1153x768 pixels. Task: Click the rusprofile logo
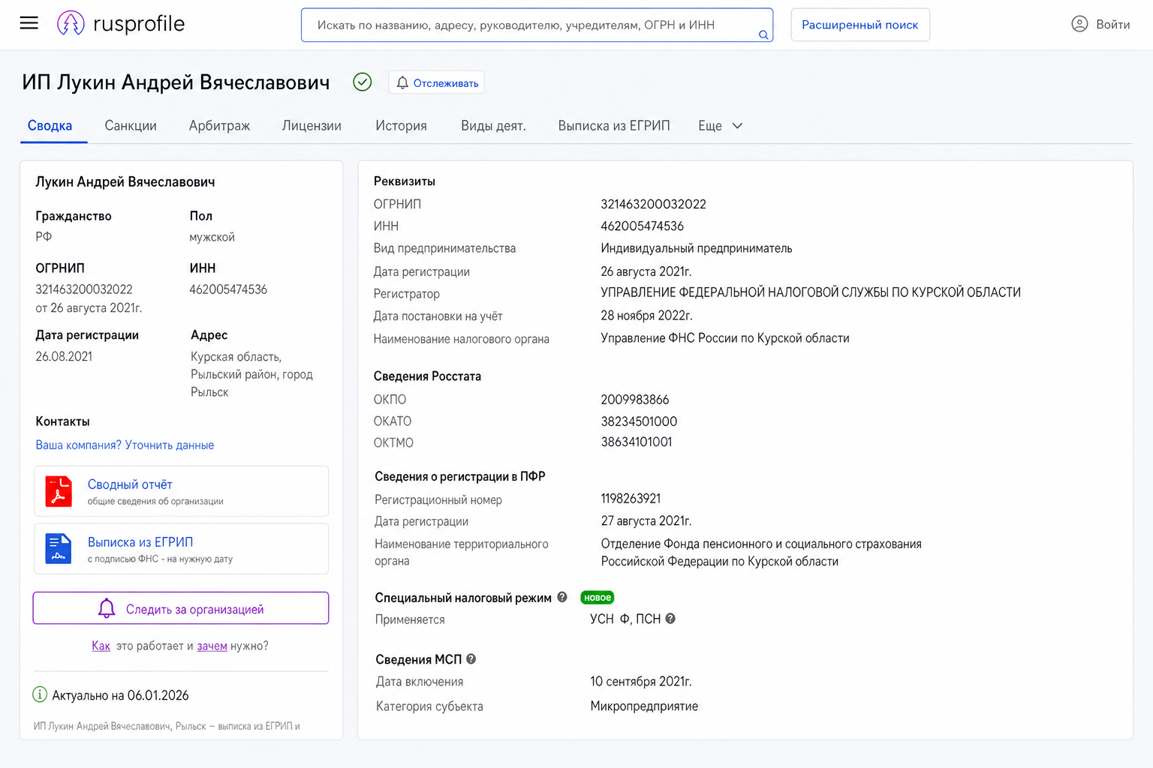coord(121,24)
